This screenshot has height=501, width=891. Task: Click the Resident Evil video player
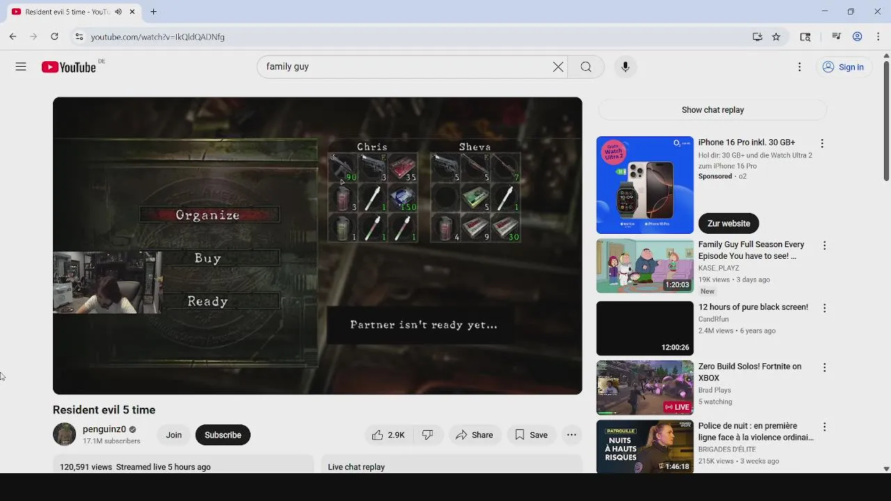pyautogui.click(x=317, y=246)
